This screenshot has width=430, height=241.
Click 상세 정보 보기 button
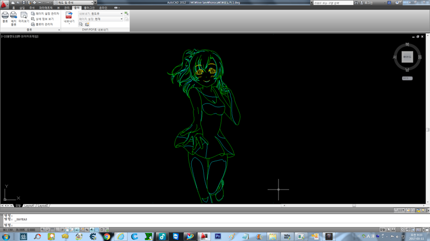(42, 19)
